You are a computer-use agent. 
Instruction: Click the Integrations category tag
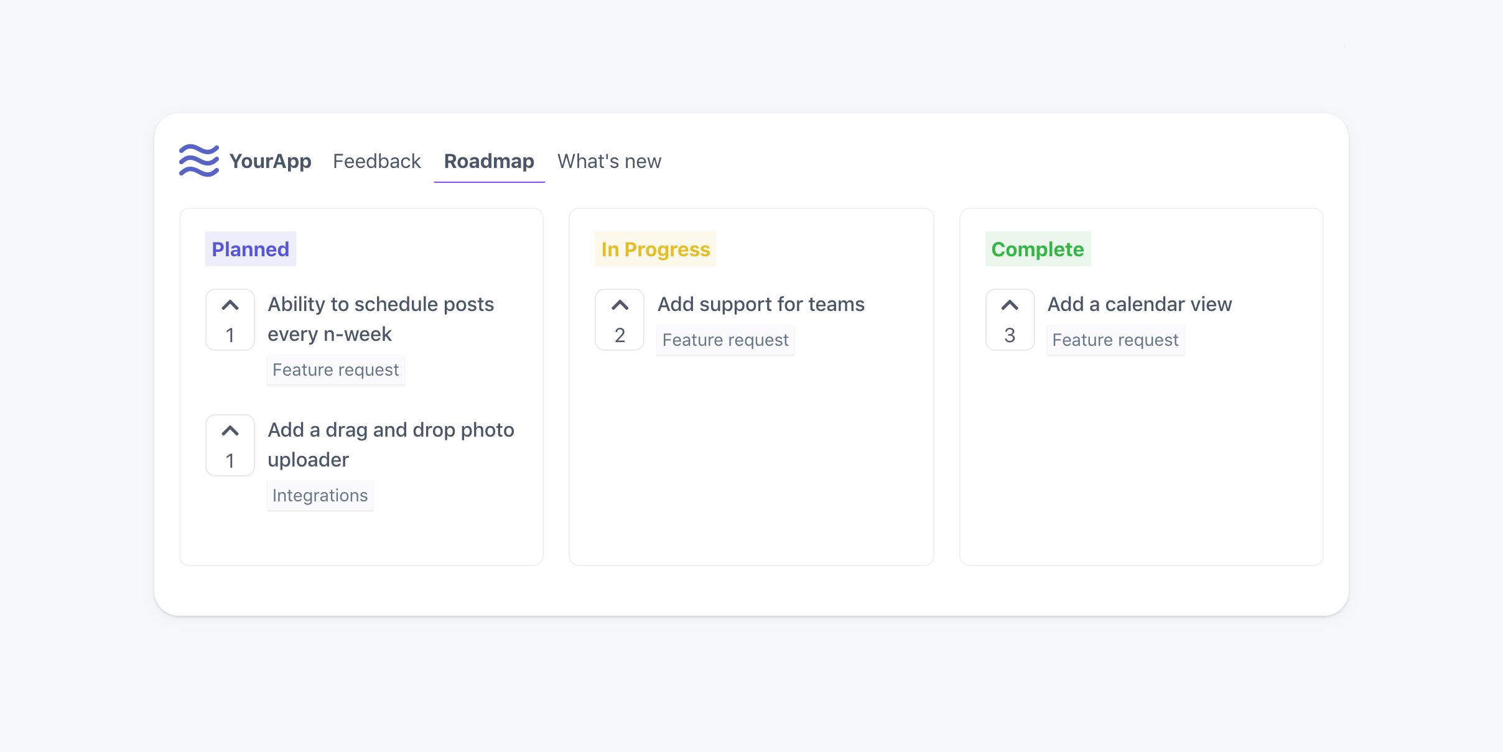tap(320, 496)
